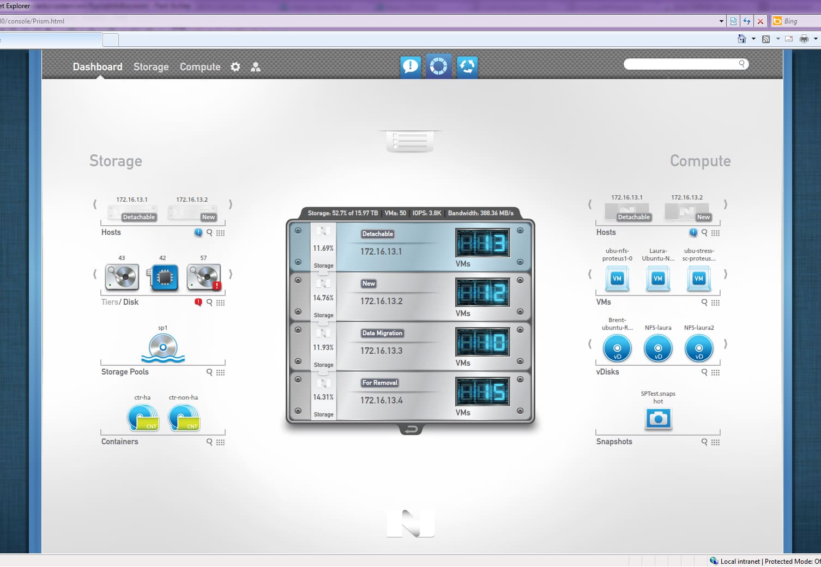Open the settings gear icon
Image resolution: width=821 pixels, height=567 pixels.
coord(236,67)
